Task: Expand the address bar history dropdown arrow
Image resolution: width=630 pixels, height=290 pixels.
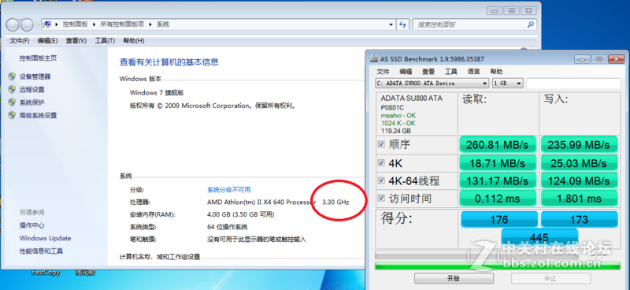Action: 391,24
